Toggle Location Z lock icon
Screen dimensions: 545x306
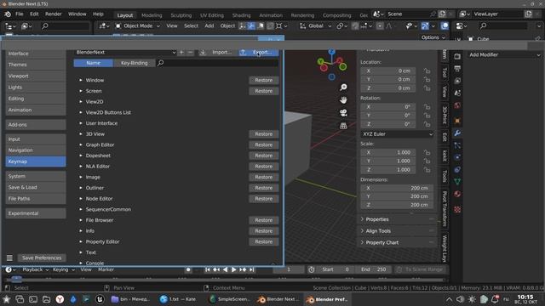pos(427,88)
